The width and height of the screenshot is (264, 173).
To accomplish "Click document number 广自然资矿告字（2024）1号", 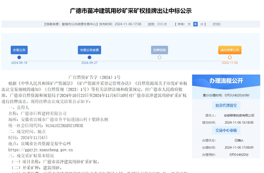I will click(x=95, y=77).
